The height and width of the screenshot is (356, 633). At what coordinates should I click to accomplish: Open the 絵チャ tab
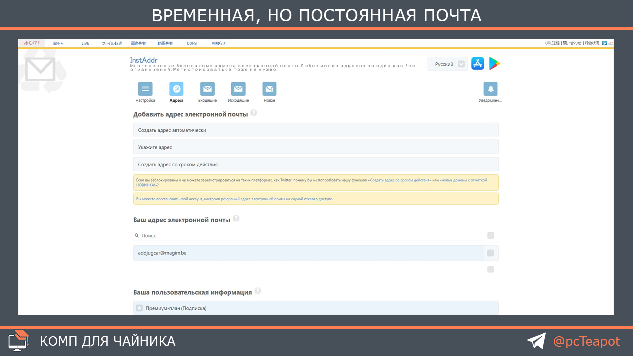click(59, 43)
